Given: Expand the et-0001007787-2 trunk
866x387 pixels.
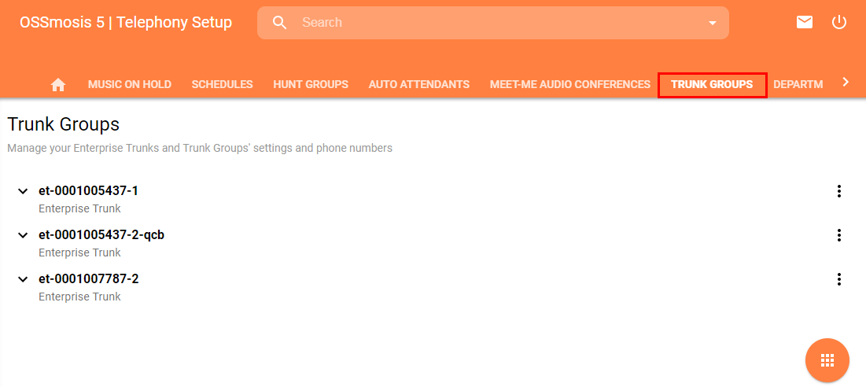Looking at the screenshot, I should coord(23,279).
